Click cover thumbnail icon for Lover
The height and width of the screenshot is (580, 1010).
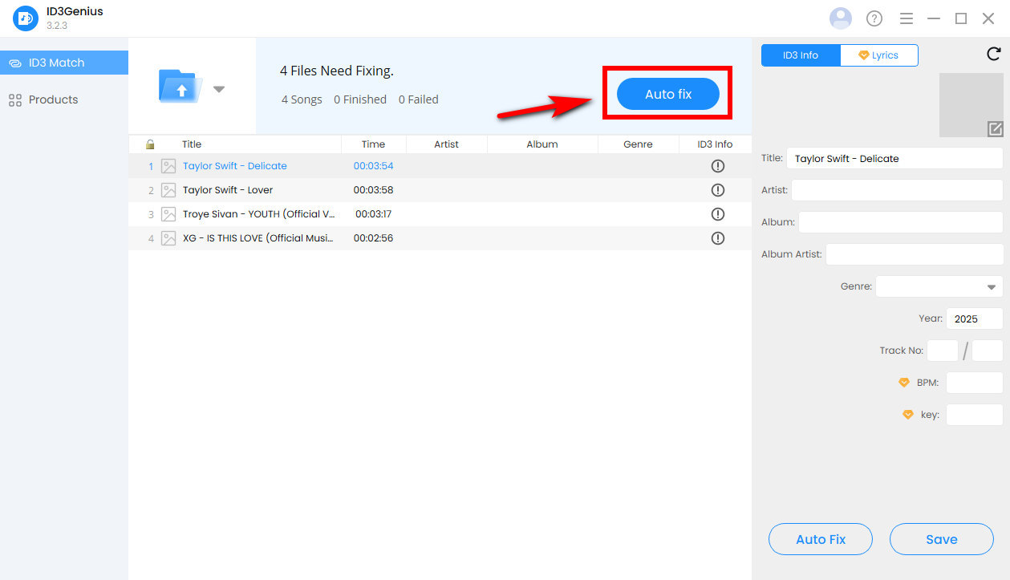coord(168,190)
